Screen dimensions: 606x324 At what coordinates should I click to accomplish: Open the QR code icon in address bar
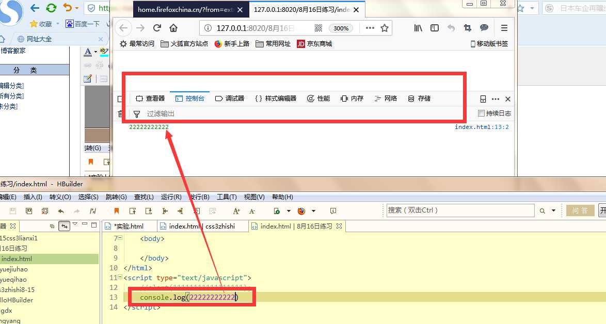318,28
